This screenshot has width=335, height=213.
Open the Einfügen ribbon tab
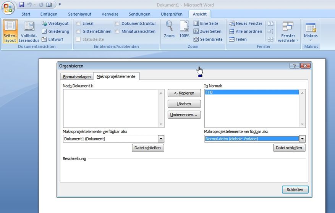49,14
